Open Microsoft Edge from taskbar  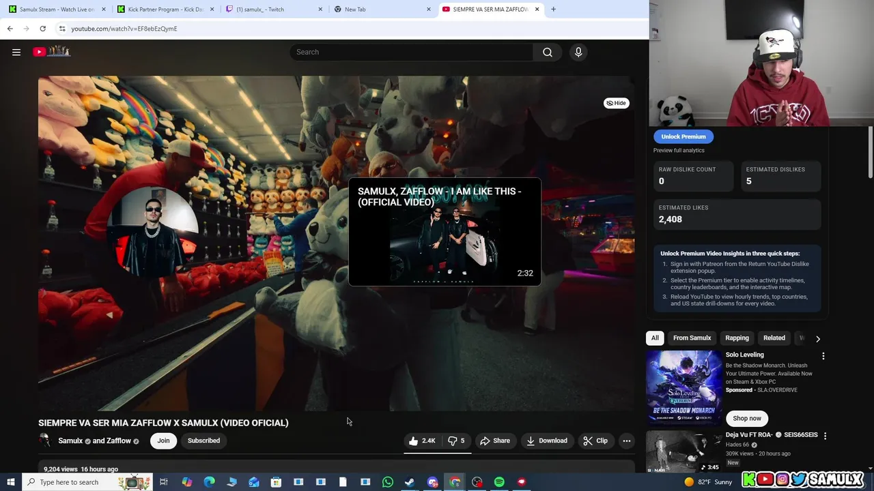tap(209, 482)
